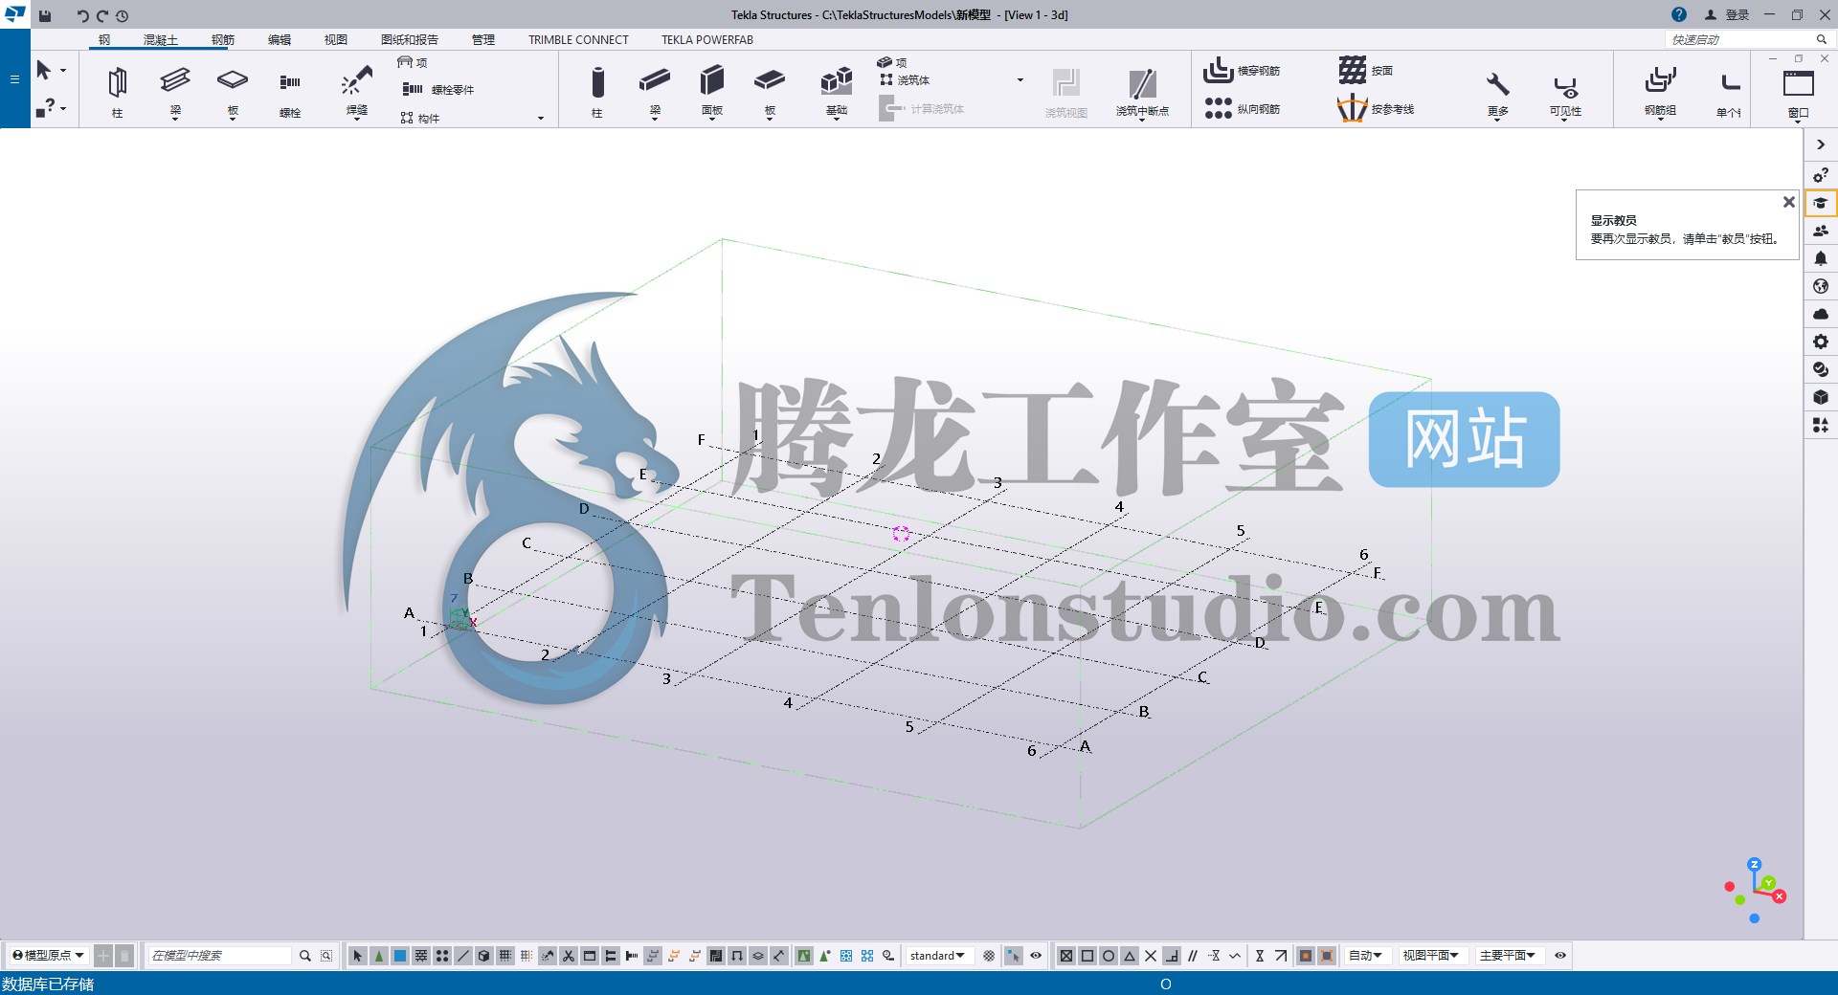Toggle snap to intersection X switch
The width and height of the screenshot is (1838, 995).
[x=1151, y=956]
